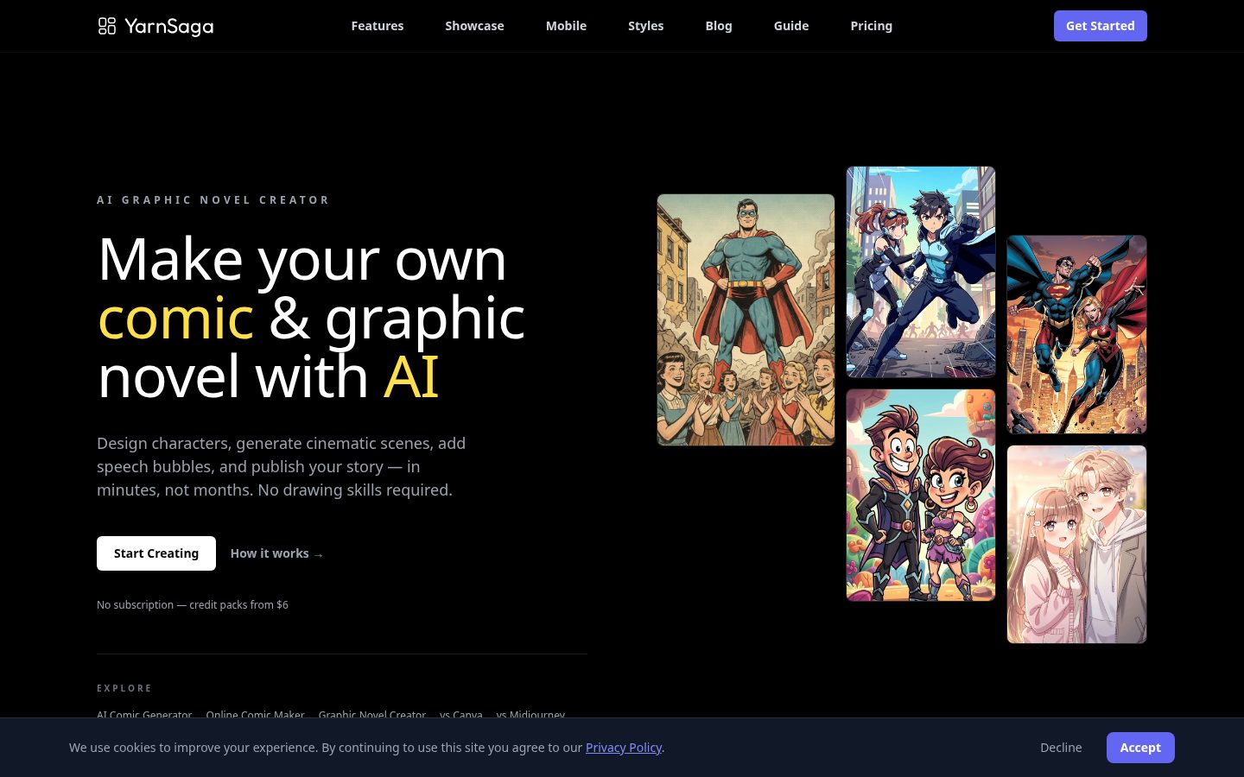
Task: Open the Features nav item
Action: [x=378, y=26]
